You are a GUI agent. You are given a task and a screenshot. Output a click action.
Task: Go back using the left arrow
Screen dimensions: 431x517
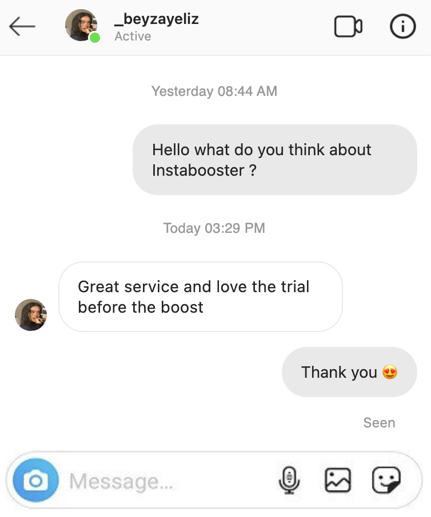pos(22,26)
